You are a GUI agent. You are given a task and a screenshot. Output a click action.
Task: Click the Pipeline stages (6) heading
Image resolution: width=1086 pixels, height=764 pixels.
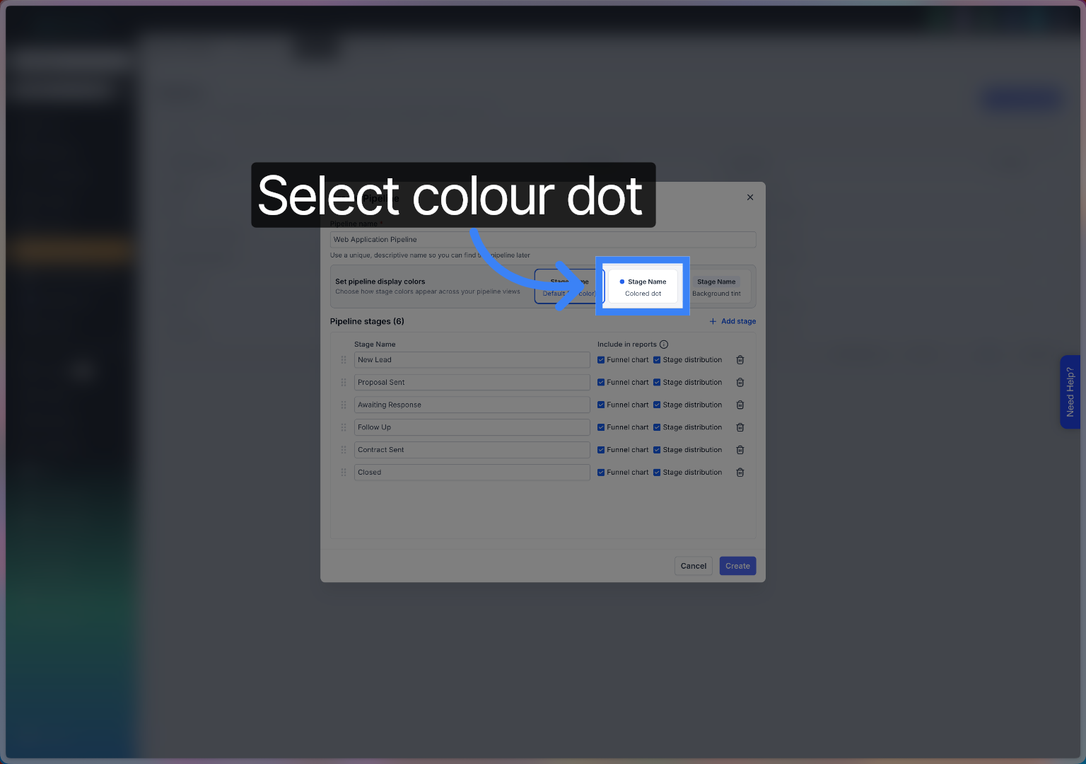point(367,321)
